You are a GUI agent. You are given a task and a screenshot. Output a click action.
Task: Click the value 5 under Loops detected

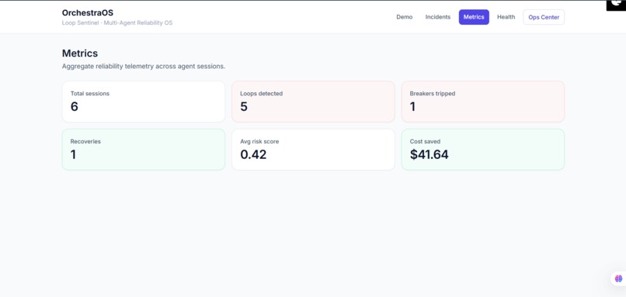[244, 107]
